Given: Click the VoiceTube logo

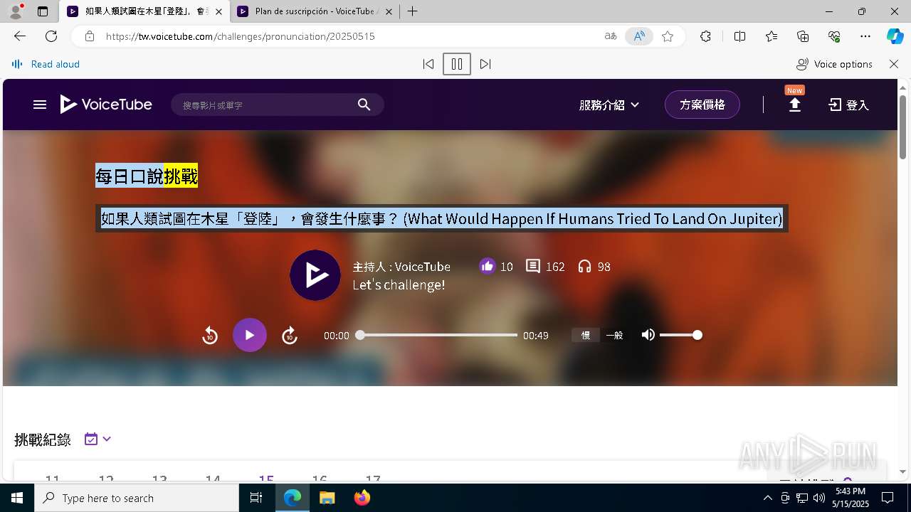Looking at the screenshot, I should 106,105.
